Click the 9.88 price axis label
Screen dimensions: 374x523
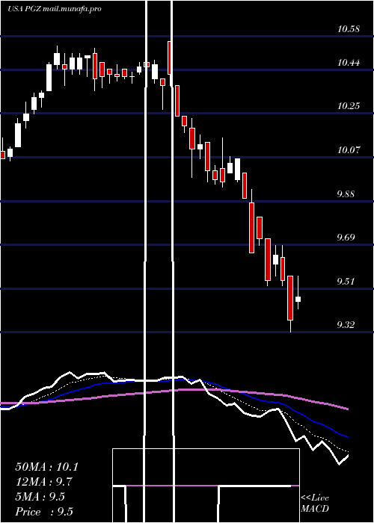point(346,194)
